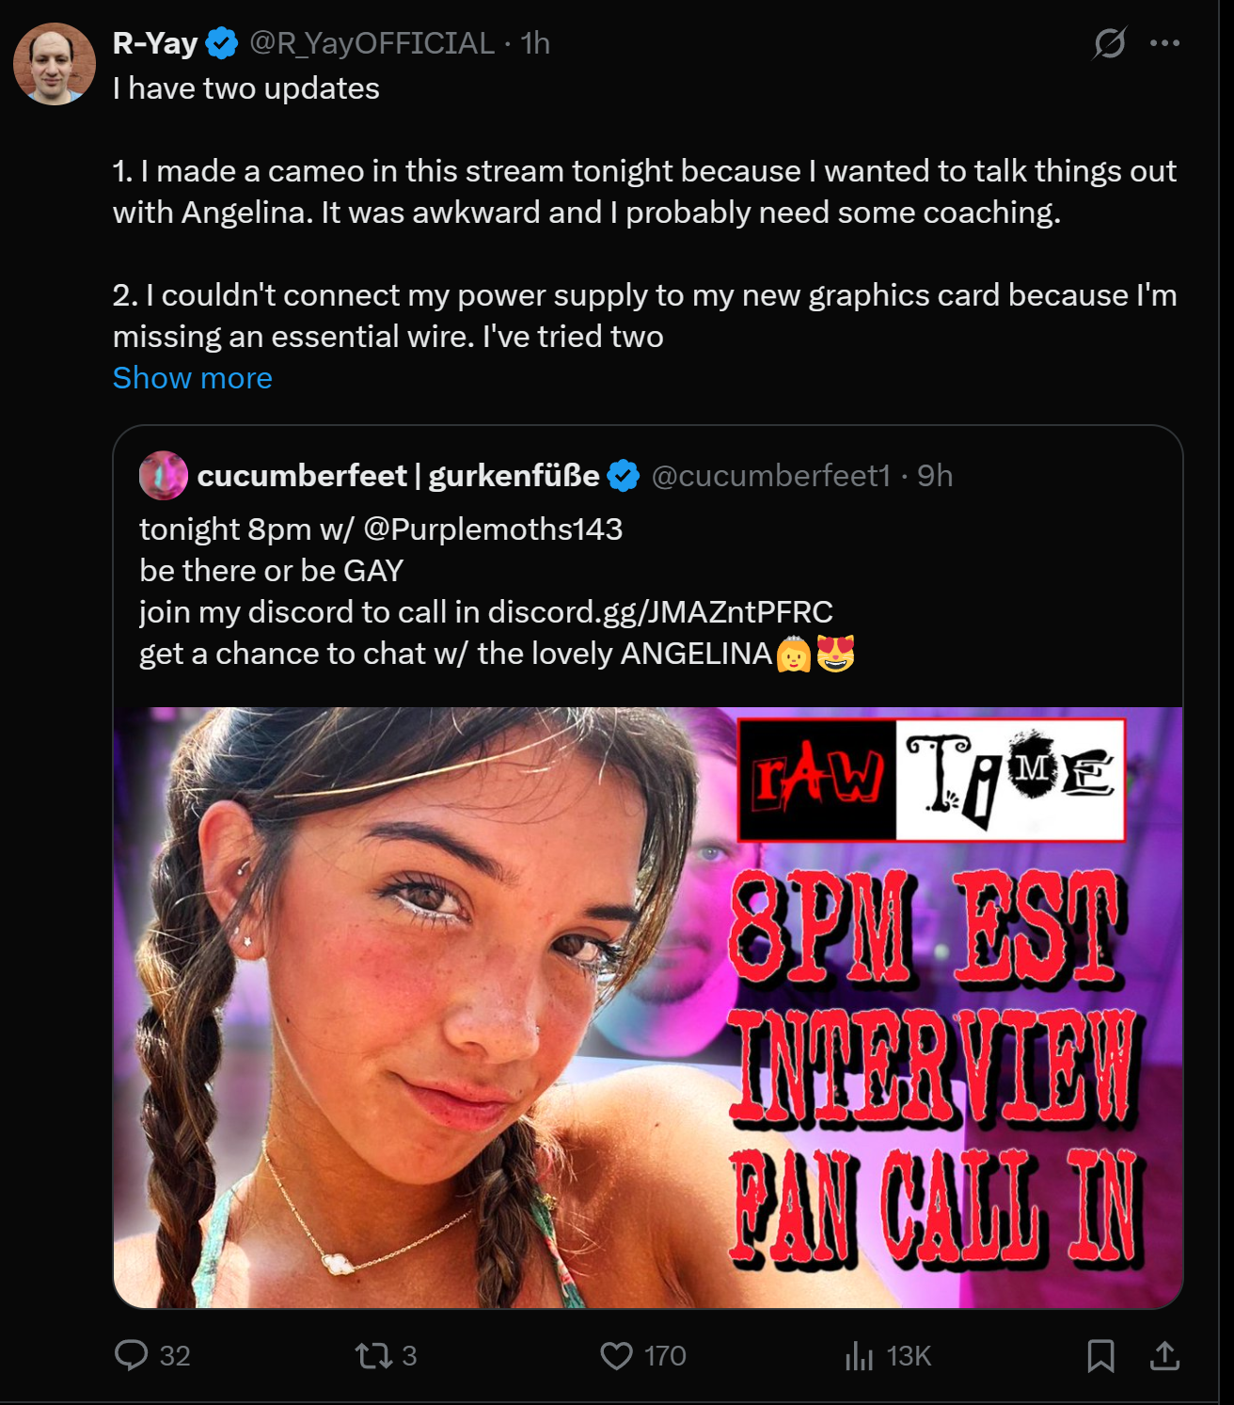Repost this tweet using retweet icon
The width and height of the screenshot is (1234, 1405).
pos(372,1355)
